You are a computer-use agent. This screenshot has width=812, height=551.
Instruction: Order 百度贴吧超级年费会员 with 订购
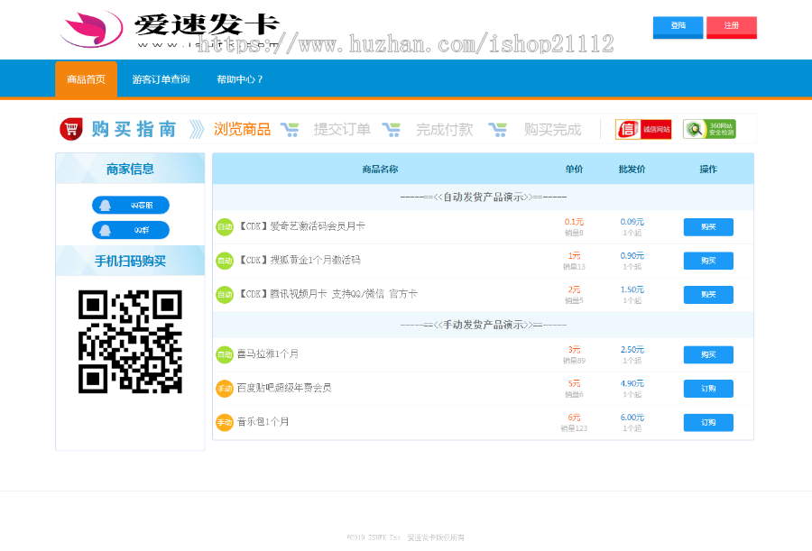(x=708, y=389)
